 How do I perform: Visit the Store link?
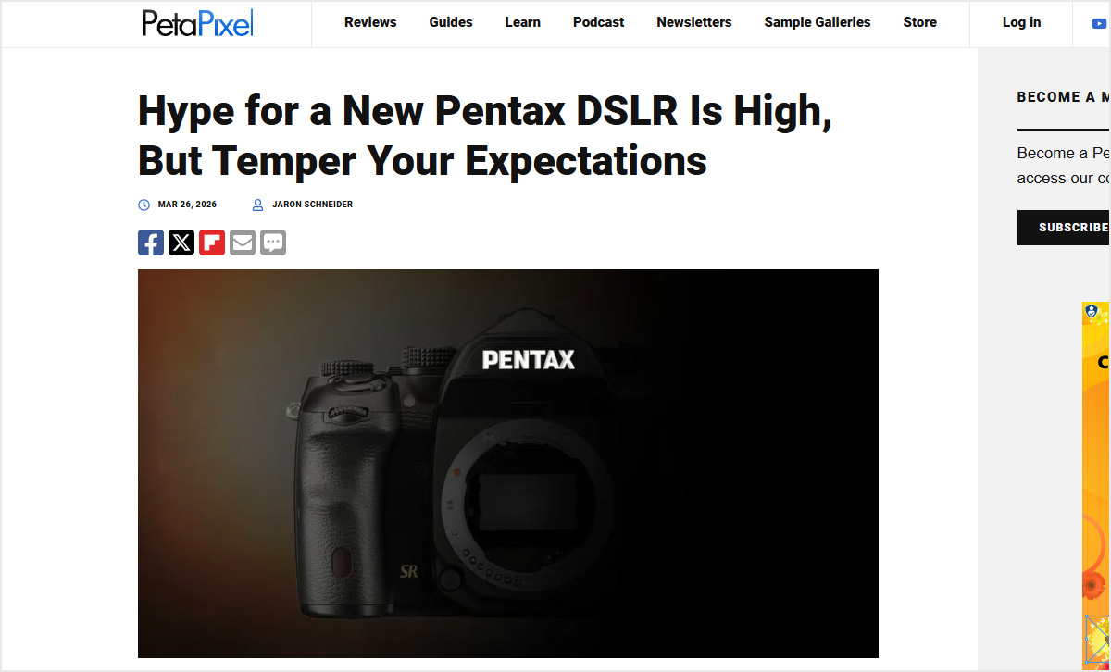click(x=919, y=22)
